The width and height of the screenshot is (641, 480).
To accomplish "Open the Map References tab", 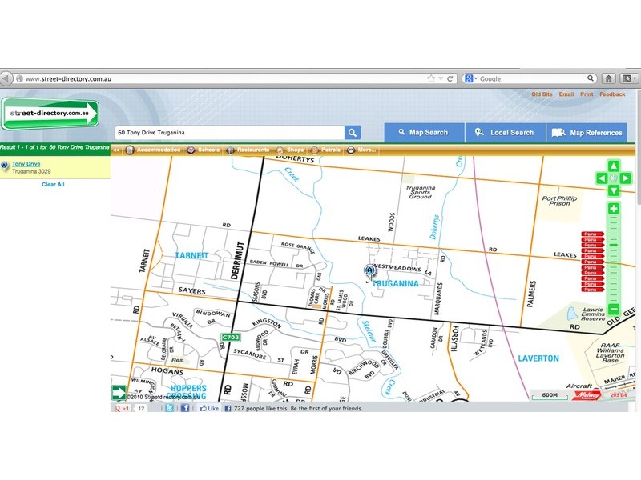I will coord(587,133).
